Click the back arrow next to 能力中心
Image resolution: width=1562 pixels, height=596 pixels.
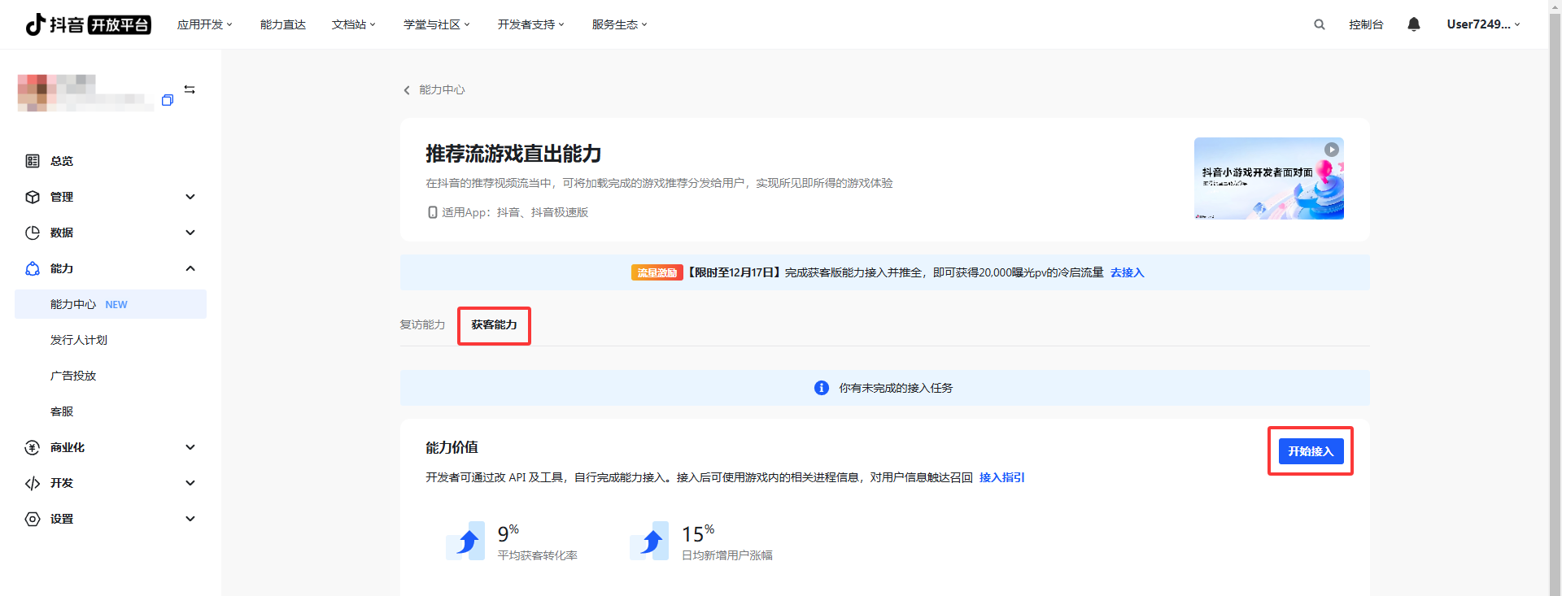pos(407,90)
